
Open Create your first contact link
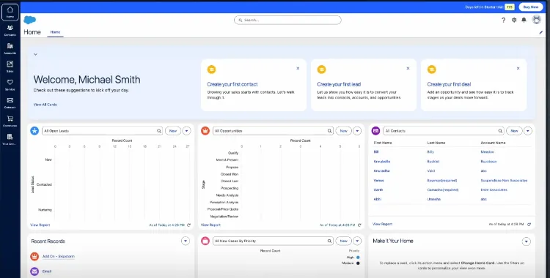[x=232, y=84]
